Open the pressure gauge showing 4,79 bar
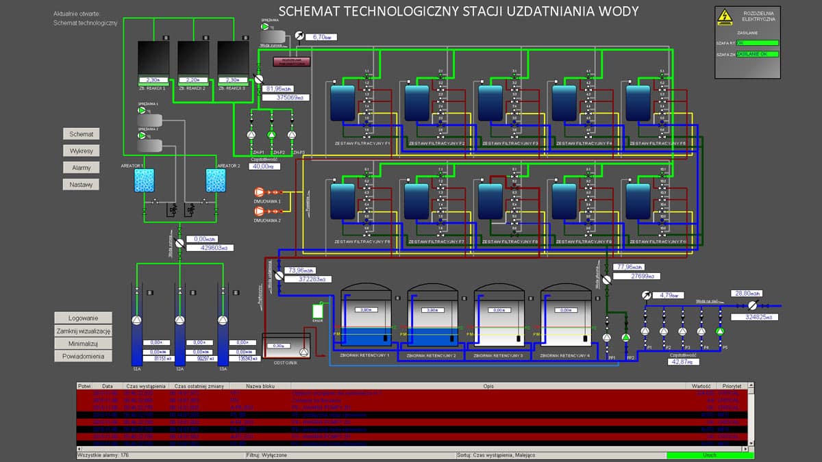The width and height of the screenshot is (822, 462). (x=646, y=295)
